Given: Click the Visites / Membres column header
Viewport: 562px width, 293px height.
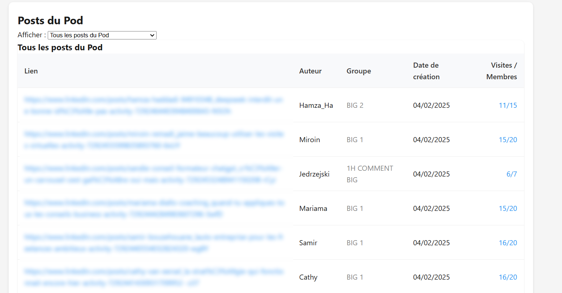Looking at the screenshot, I should [501, 71].
